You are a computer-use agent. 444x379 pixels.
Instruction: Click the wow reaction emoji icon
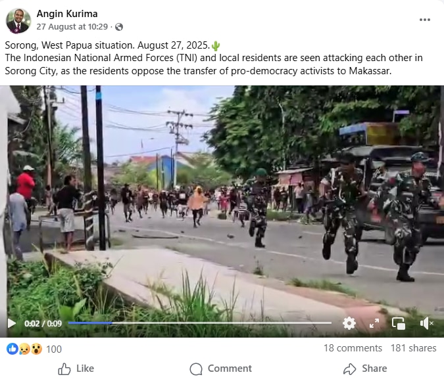[x=37, y=349]
